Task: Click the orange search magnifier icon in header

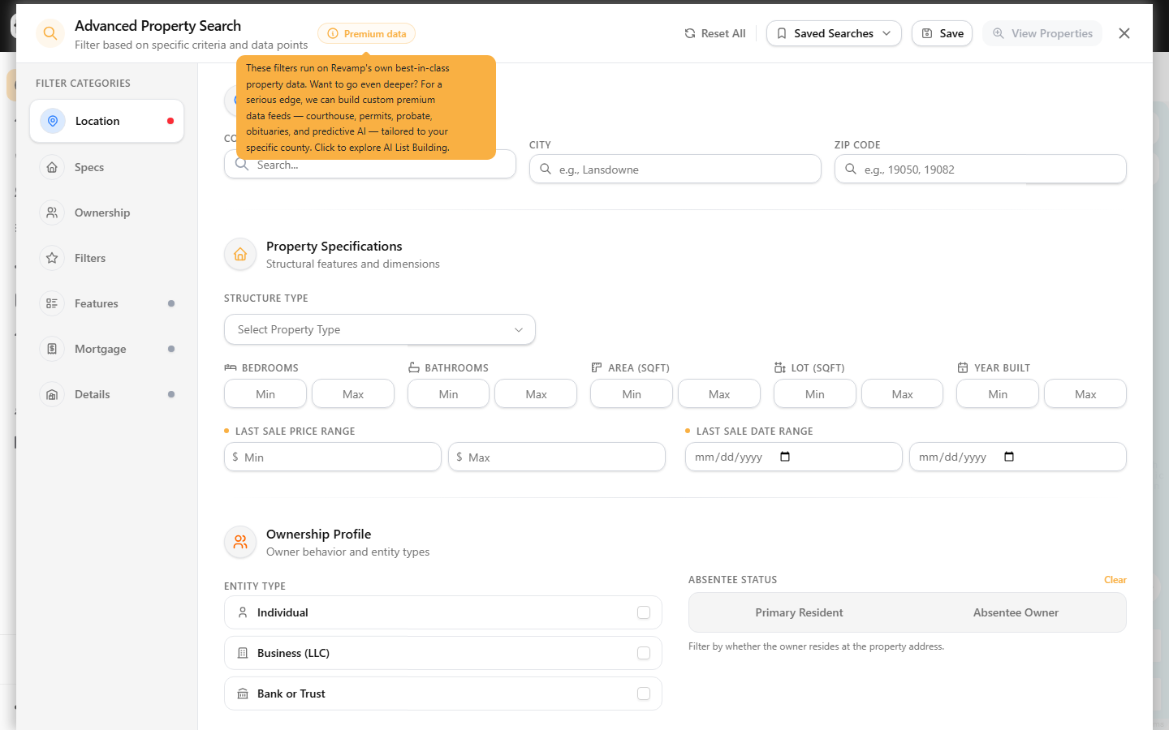Action: point(50,33)
